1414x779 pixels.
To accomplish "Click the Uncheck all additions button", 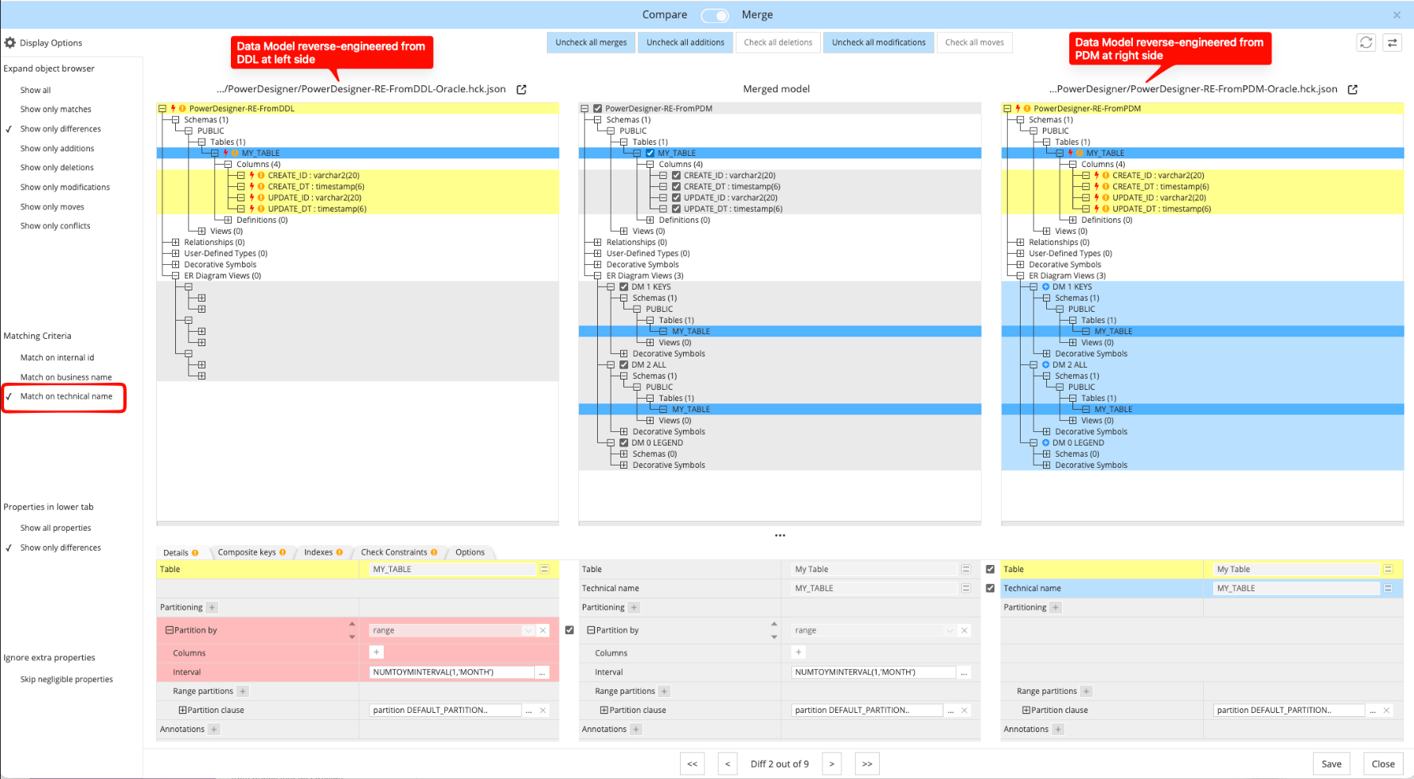I will pos(685,42).
